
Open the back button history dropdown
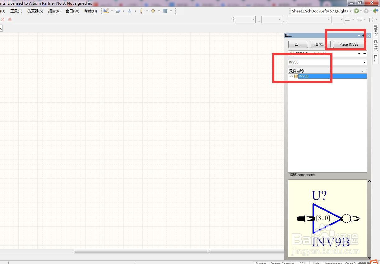361,11
